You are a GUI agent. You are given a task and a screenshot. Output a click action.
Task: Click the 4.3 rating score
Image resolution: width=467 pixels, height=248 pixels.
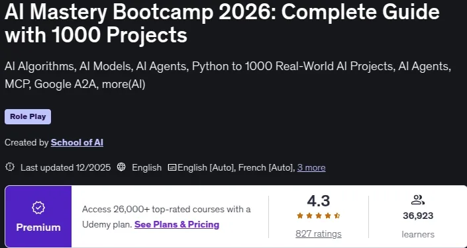[x=319, y=201]
